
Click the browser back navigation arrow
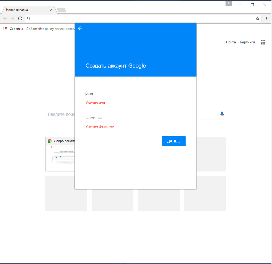(5, 18)
